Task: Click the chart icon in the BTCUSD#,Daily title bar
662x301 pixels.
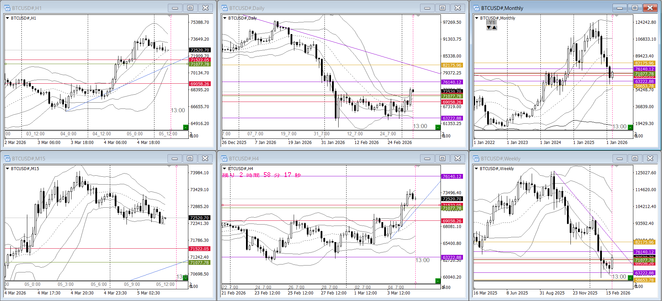Action: point(225,8)
